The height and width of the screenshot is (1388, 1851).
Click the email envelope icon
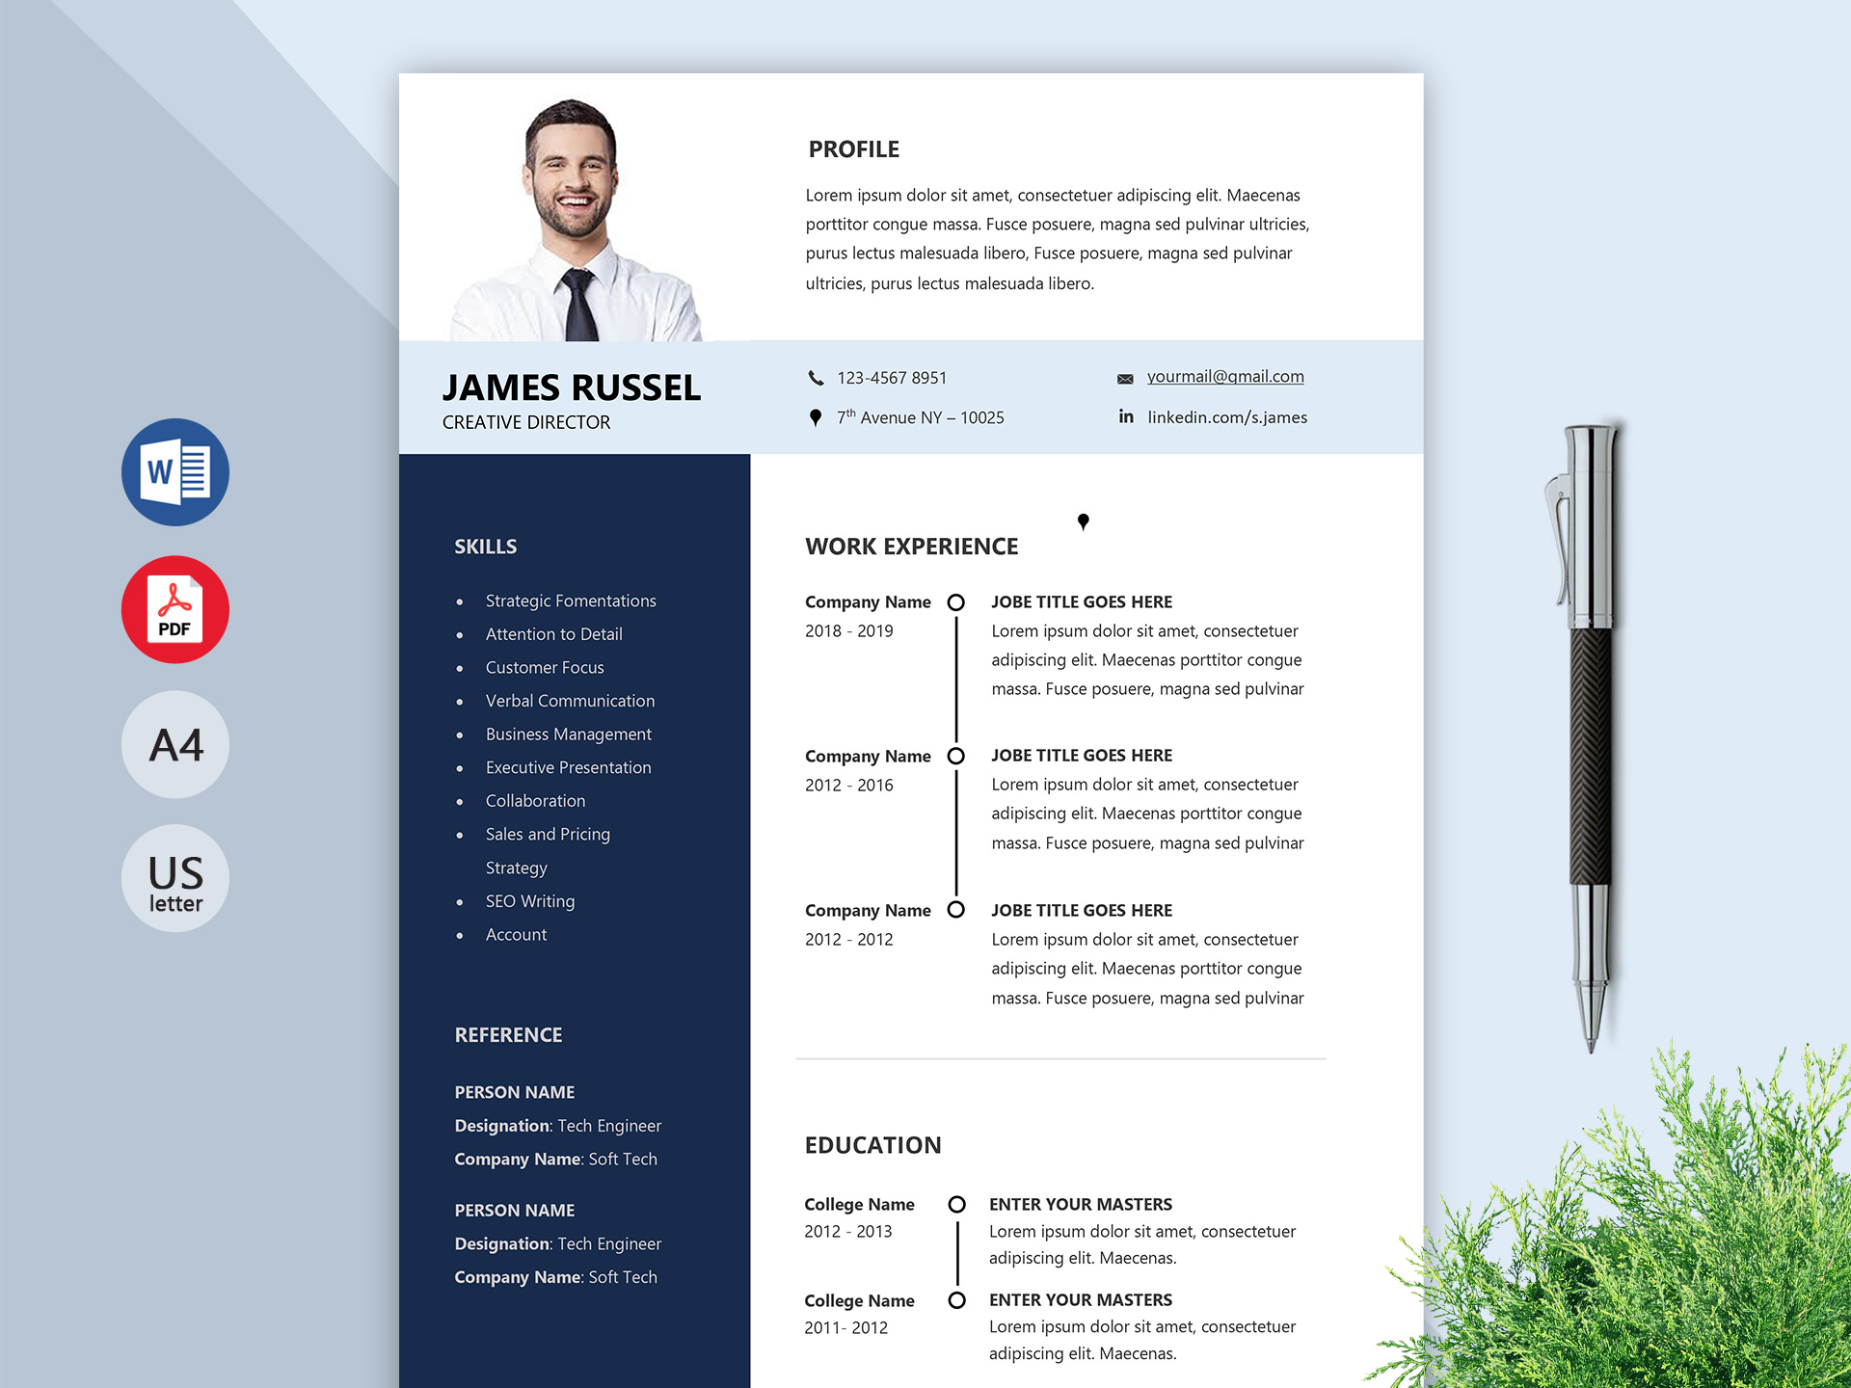pos(1115,375)
